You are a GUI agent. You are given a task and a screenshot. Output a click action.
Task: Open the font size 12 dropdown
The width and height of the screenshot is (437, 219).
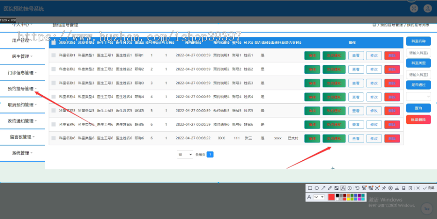[x=319, y=197]
